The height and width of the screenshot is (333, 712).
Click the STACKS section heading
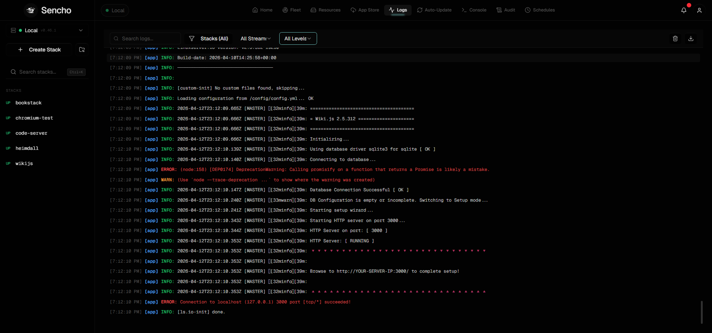[14, 91]
